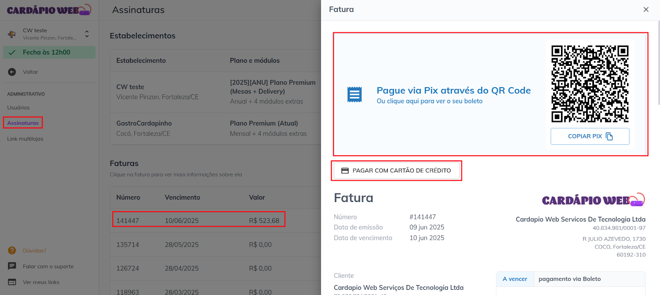The image size is (660, 295).
Task: Click the copy icon beside COPIAR PIX
Action: pos(609,137)
